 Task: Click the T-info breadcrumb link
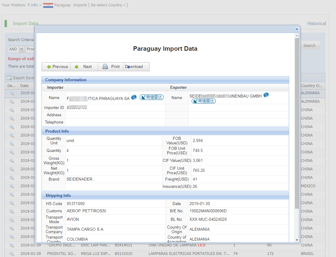(32, 5)
